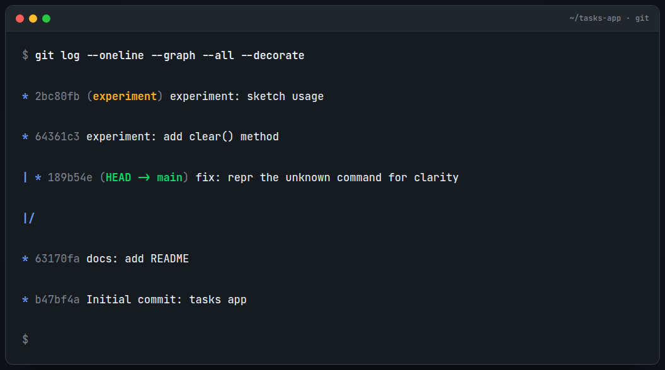Click the green 'main' branch label

point(169,177)
